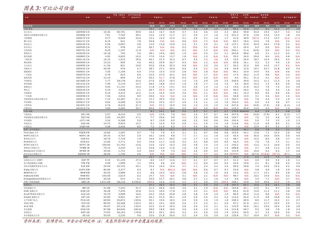Click ticker code 600886 CH
Image resolution: width=324 pixels, height=229 pixels.
tap(83, 35)
